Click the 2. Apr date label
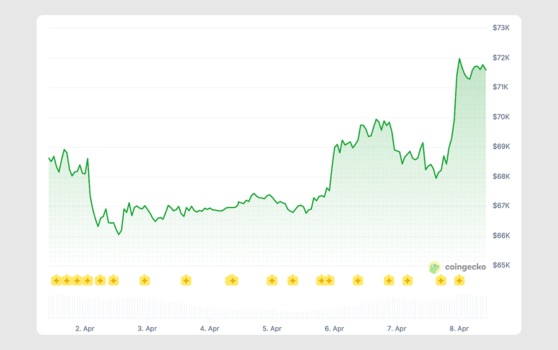The height and width of the screenshot is (350, 558). (x=85, y=329)
